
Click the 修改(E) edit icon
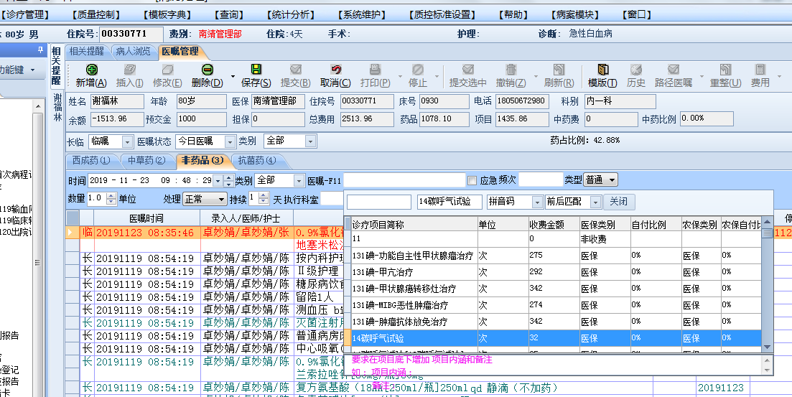click(x=168, y=70)
